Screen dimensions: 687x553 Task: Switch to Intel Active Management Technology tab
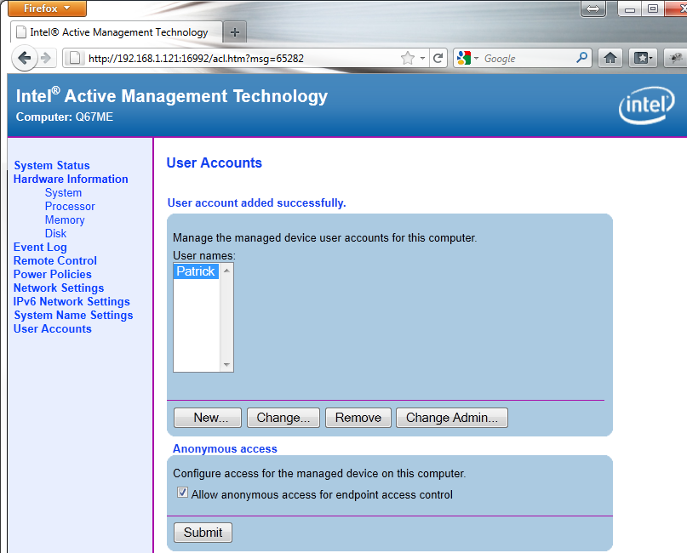[x=116, y=32]
